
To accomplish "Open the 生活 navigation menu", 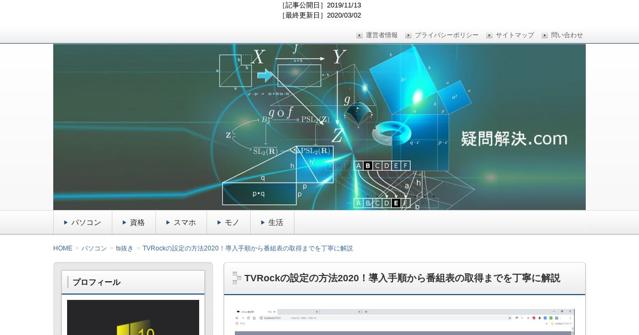I will pos(272,222).
